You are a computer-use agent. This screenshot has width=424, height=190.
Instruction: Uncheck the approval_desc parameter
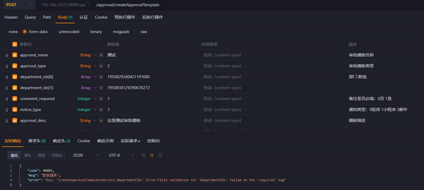pyautogui.click(x=15, y=120)
